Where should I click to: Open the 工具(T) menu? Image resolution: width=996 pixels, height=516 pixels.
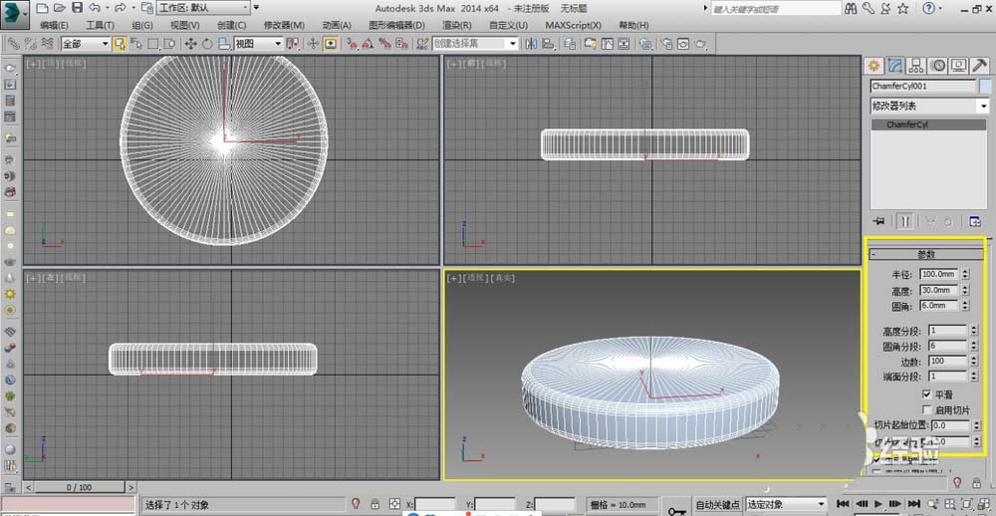pos(100,26)
